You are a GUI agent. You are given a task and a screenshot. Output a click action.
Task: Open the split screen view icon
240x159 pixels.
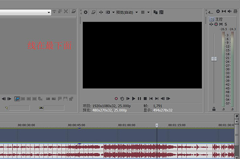coord(108,12)
